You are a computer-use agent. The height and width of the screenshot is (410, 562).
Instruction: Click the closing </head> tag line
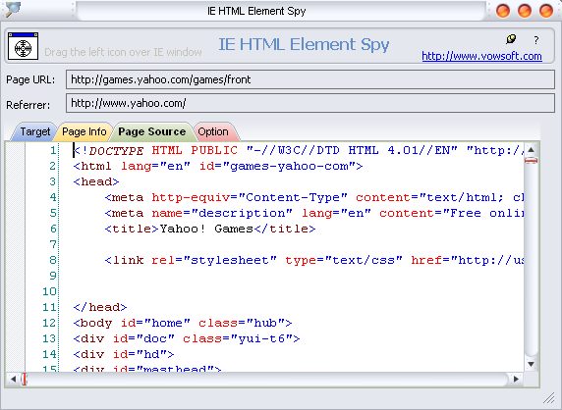[100, 307]
